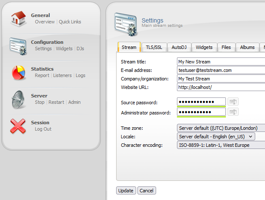Viewport: 265px width, 200px height.
Task: Switch to the Albums tab
Action: click(247, 47)
